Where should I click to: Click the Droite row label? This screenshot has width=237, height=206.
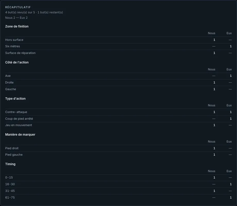click(9, 82)
